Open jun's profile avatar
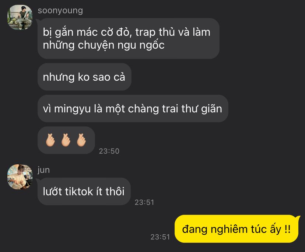Screen dimensions: 305x252 [x=20, y=177]
